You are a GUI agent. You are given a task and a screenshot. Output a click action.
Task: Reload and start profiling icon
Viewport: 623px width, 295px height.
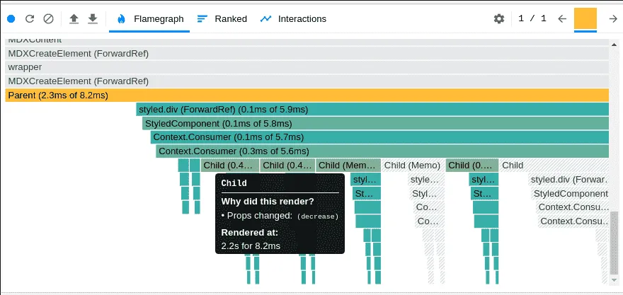(30, 18)
